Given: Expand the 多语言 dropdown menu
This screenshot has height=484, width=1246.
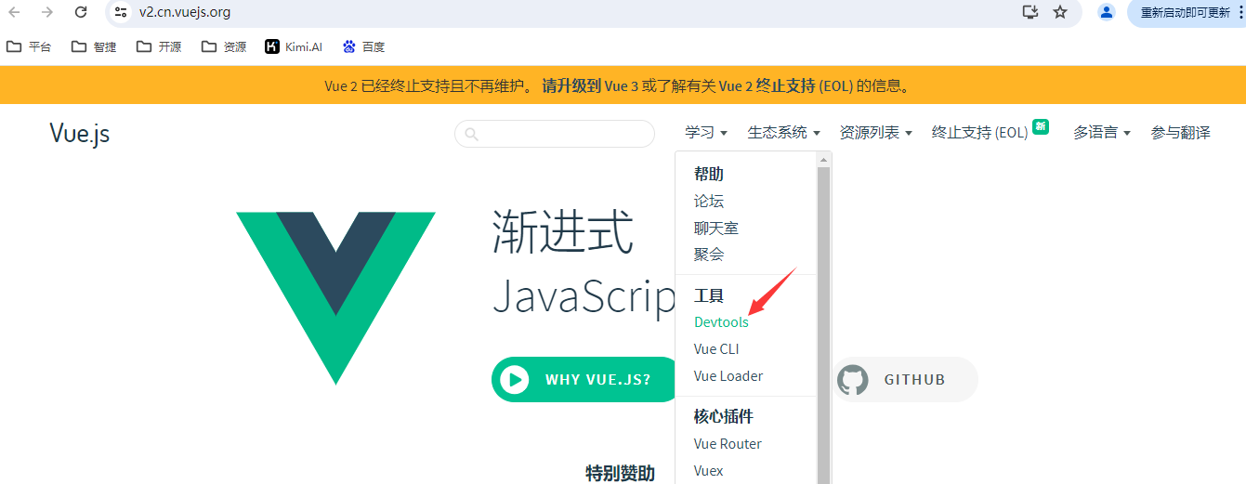Looking at the screenshot, I should pyautogui.click(x=1102, y=133).
